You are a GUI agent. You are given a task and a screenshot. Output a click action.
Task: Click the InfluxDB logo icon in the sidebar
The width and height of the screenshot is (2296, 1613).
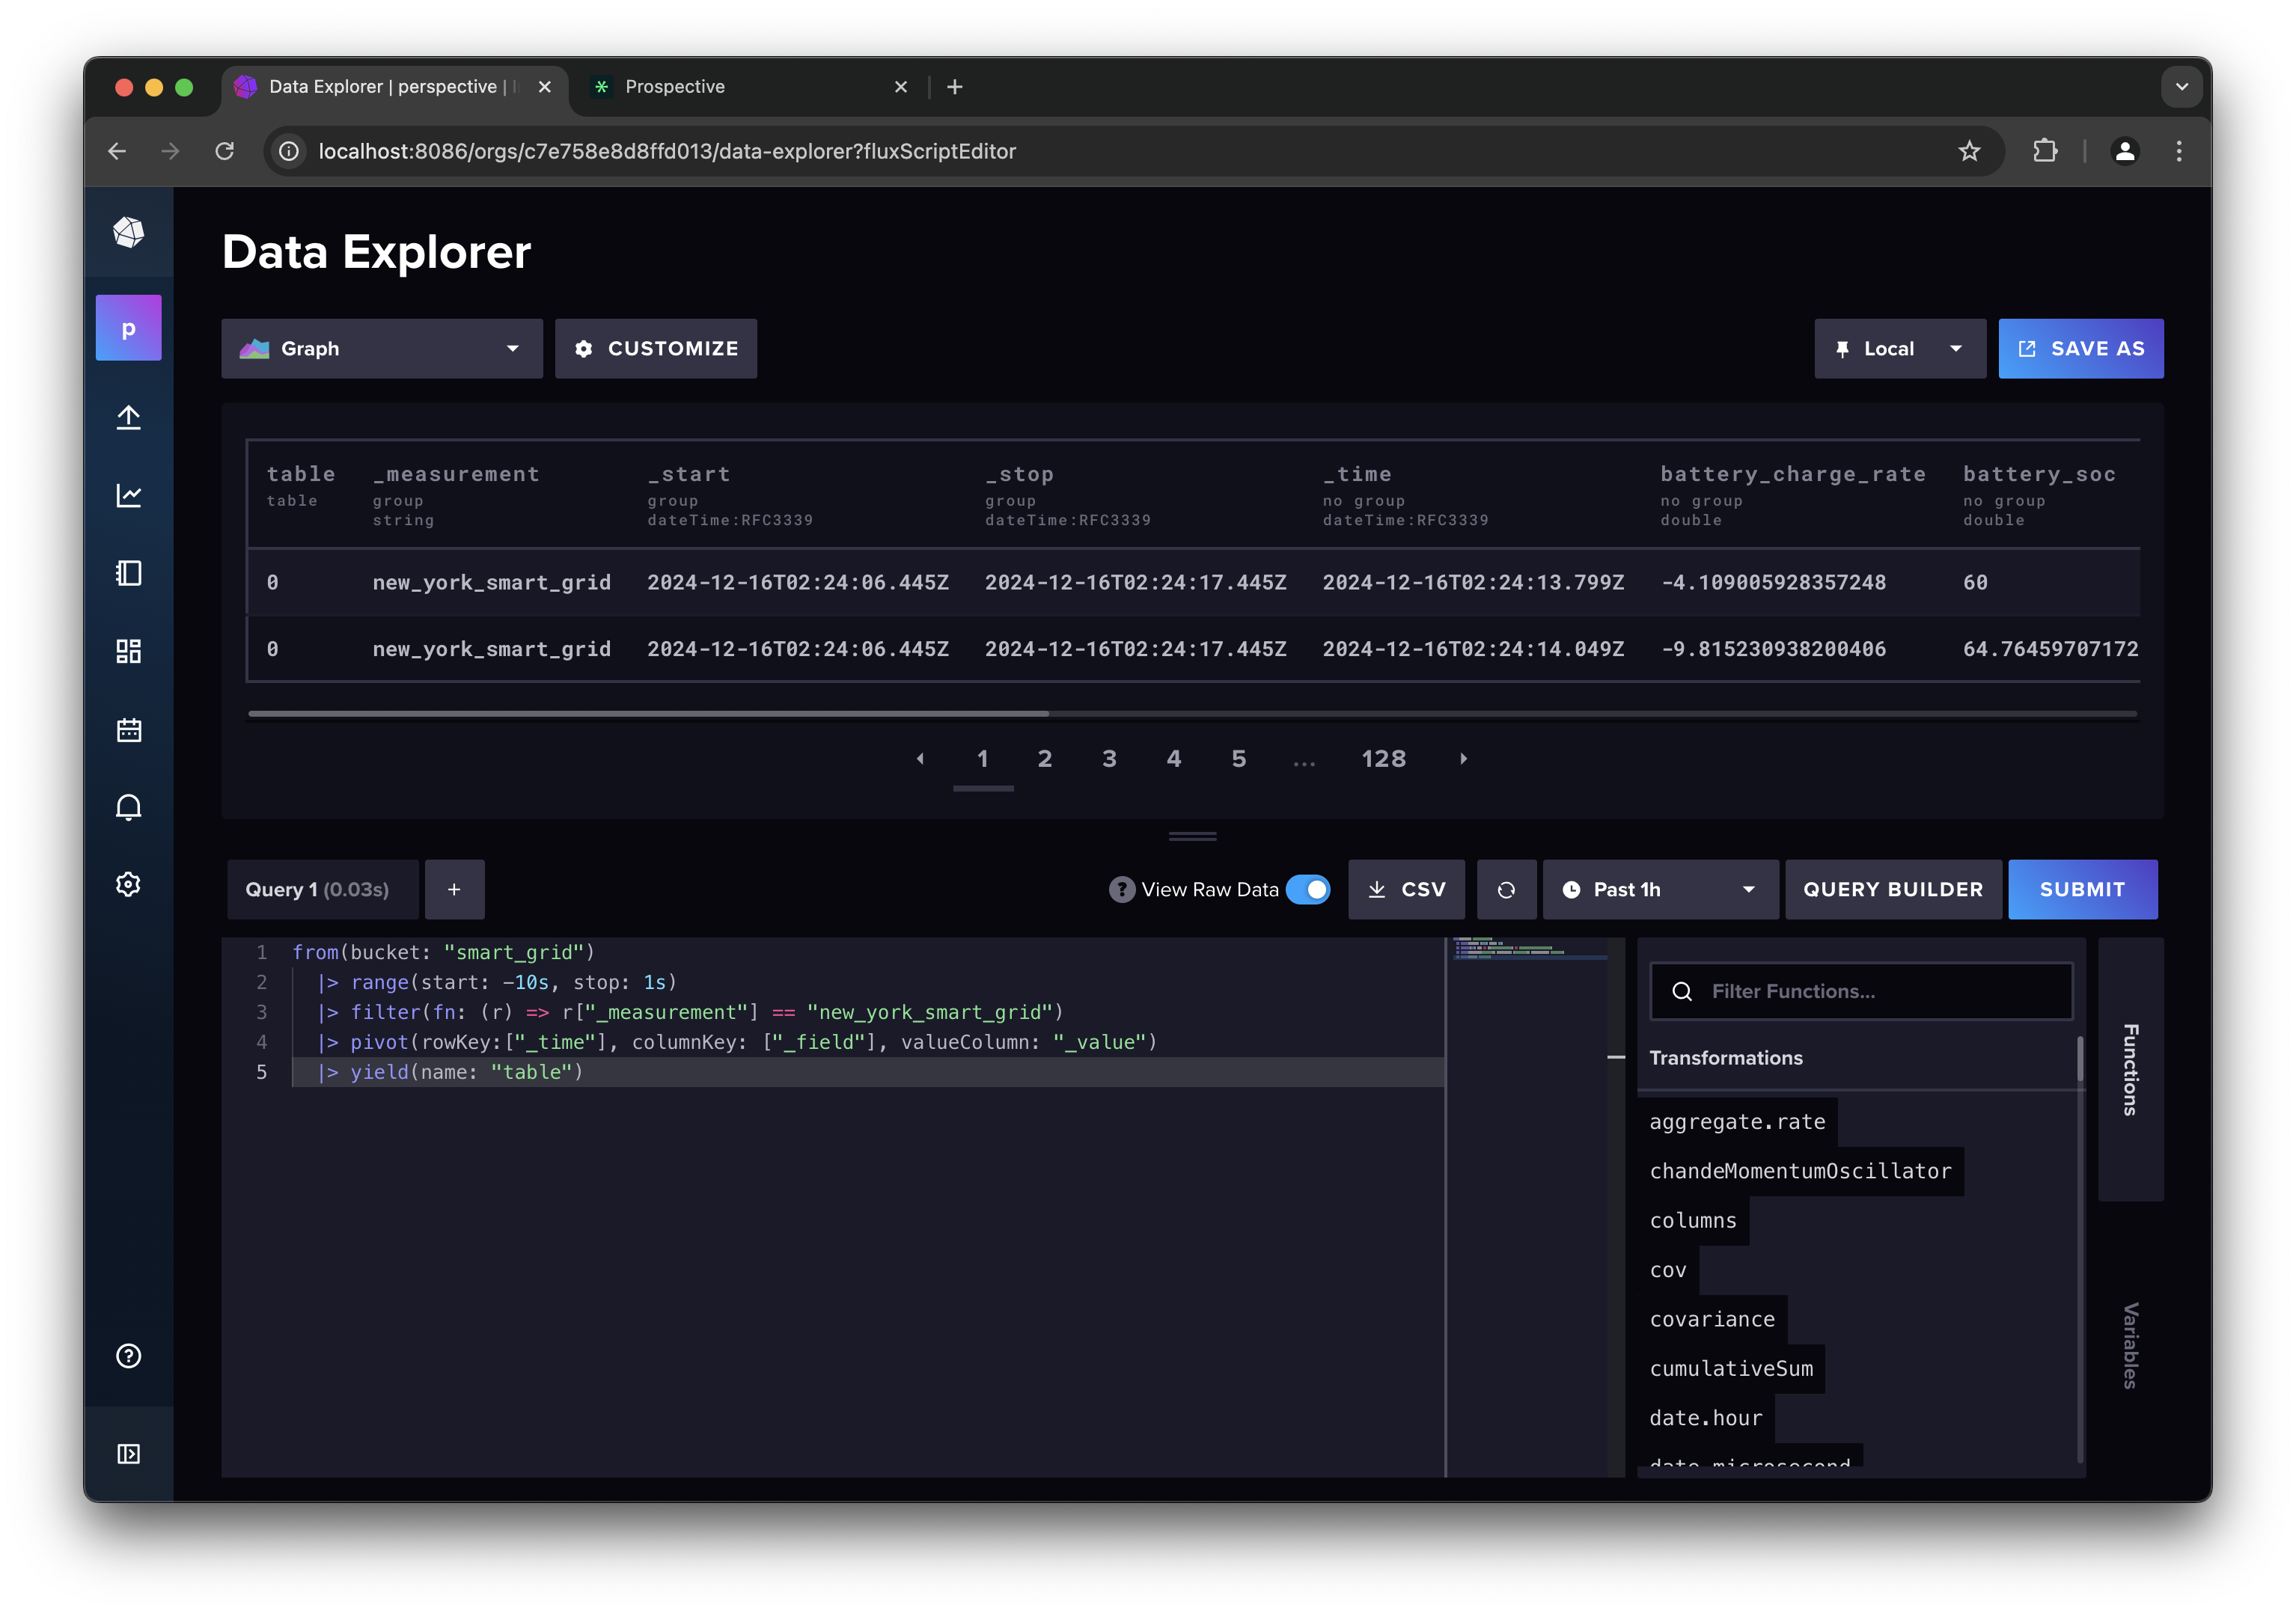[128, 232]
